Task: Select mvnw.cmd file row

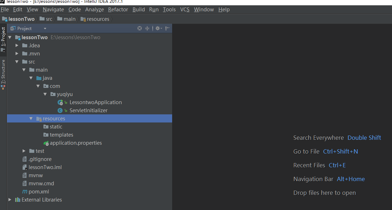Action: tap(89, 184)
